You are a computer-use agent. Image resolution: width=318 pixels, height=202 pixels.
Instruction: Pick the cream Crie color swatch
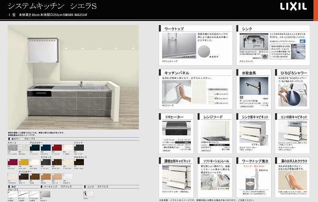pyautogui.click(x=13, y=177)
